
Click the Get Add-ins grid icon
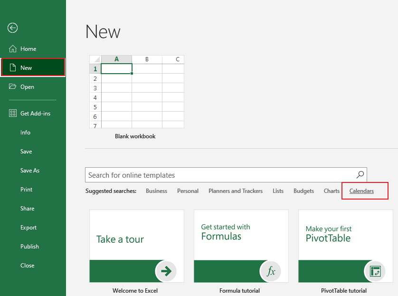(x=13, y=114)
